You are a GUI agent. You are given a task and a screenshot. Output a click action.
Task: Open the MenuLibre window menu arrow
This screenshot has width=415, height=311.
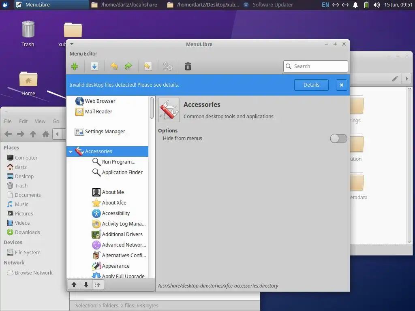point(72,44)
